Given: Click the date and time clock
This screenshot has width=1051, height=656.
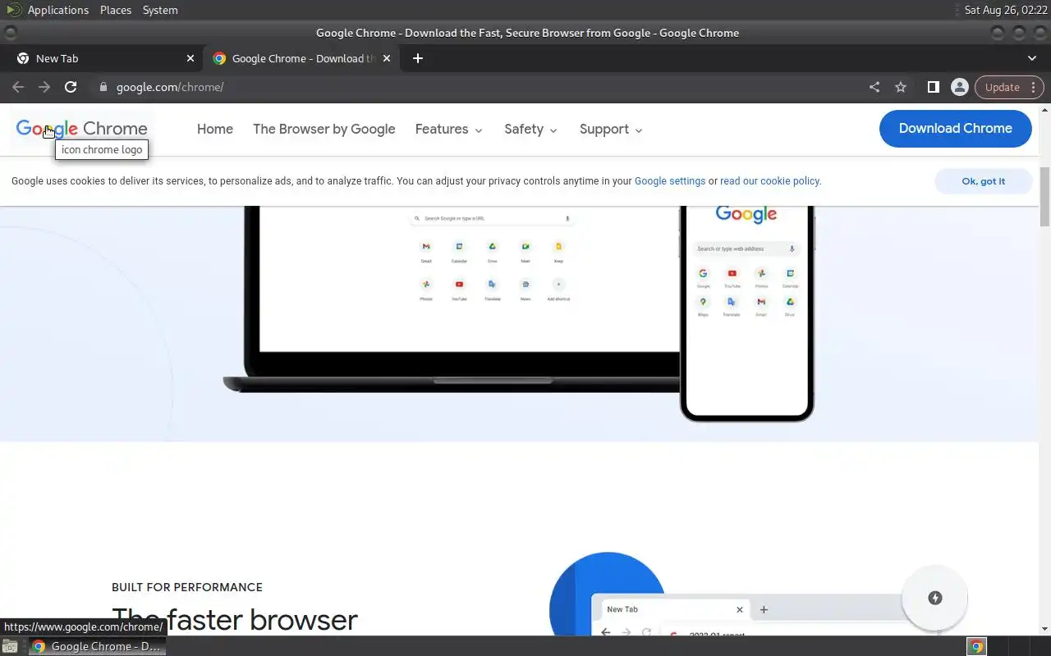Looking at the screenshot, I should [x=1006, y=10].
